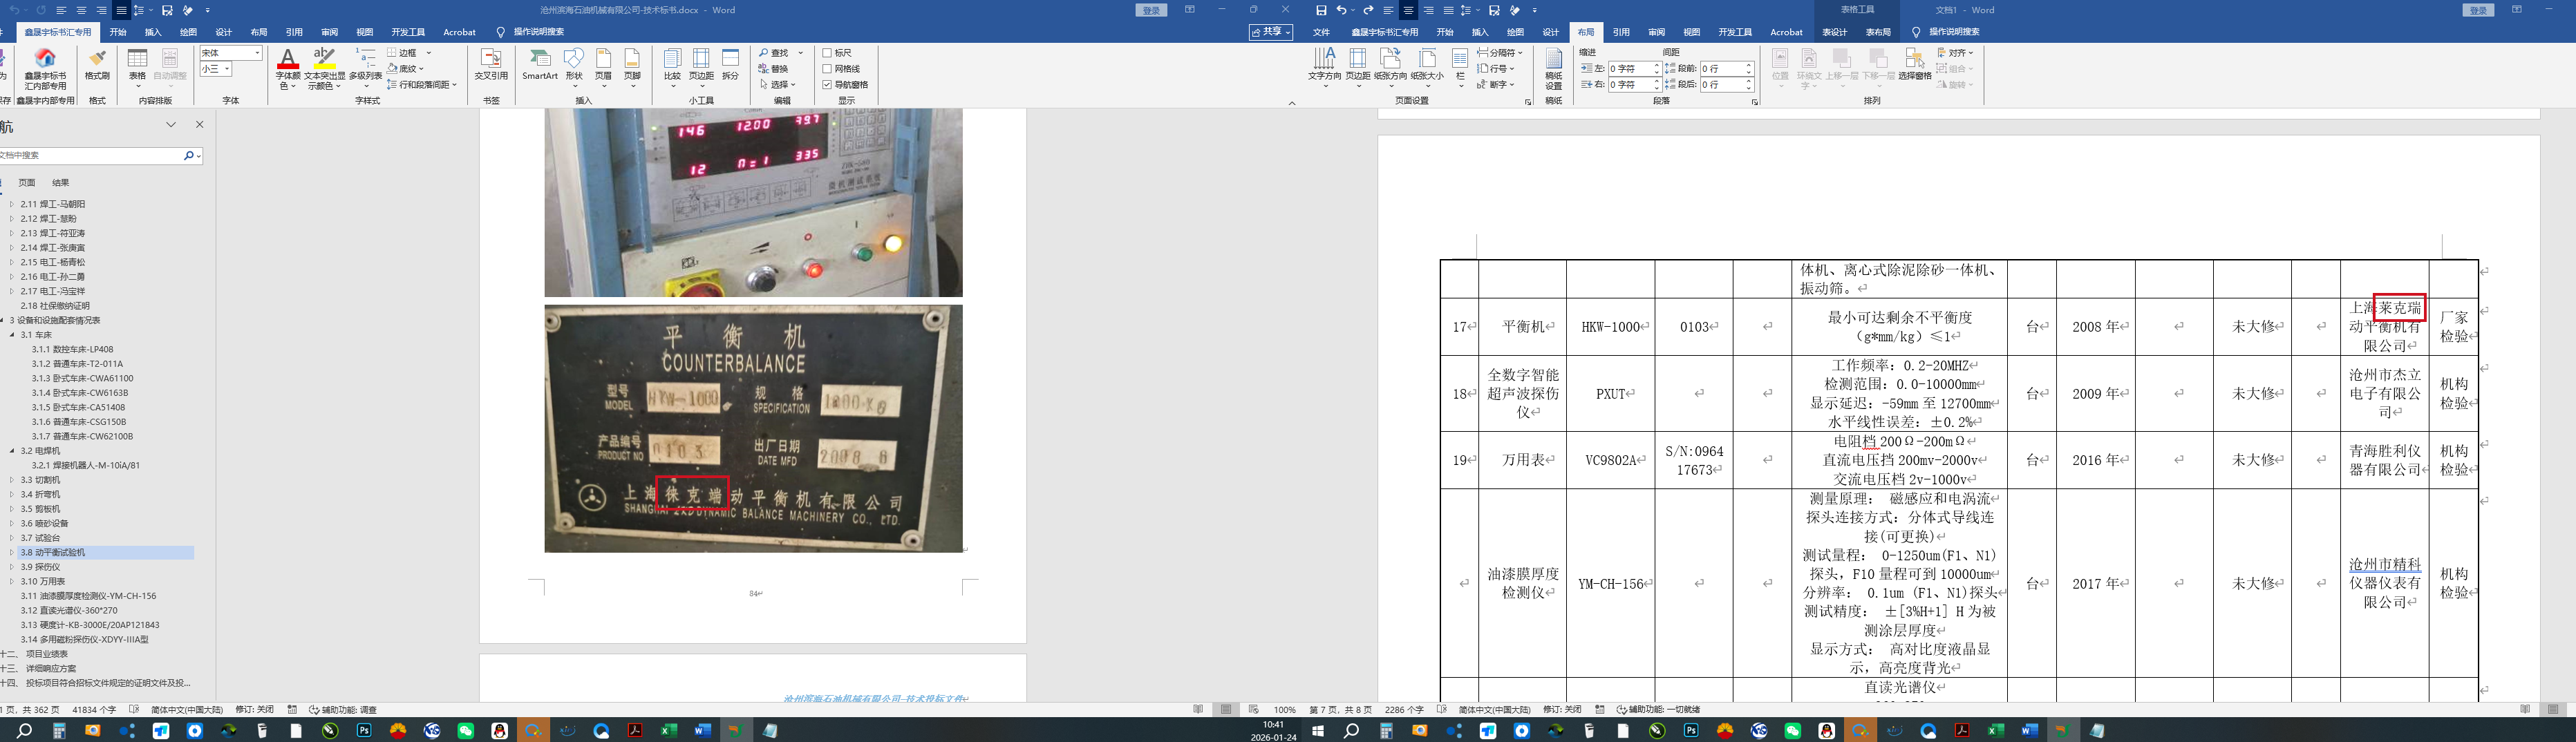Insert SmartArt in the left document
This screenshot has height=742, width=2576.
540,65
